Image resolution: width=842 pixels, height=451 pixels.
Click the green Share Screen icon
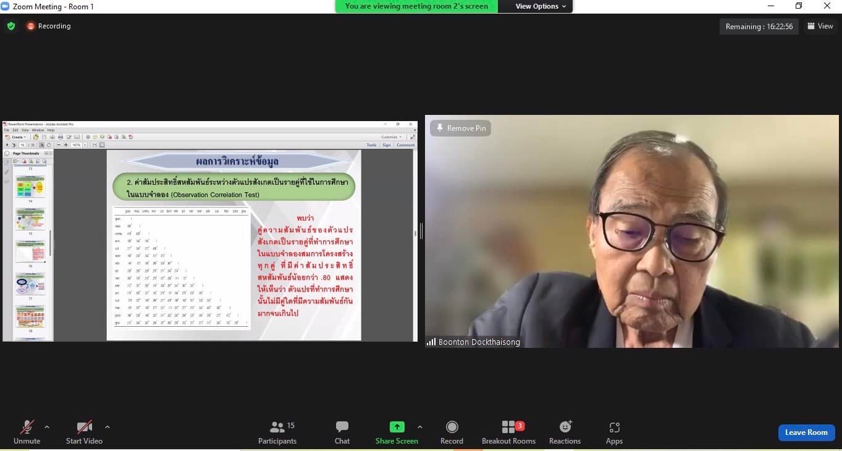click(x=397, y=427)
